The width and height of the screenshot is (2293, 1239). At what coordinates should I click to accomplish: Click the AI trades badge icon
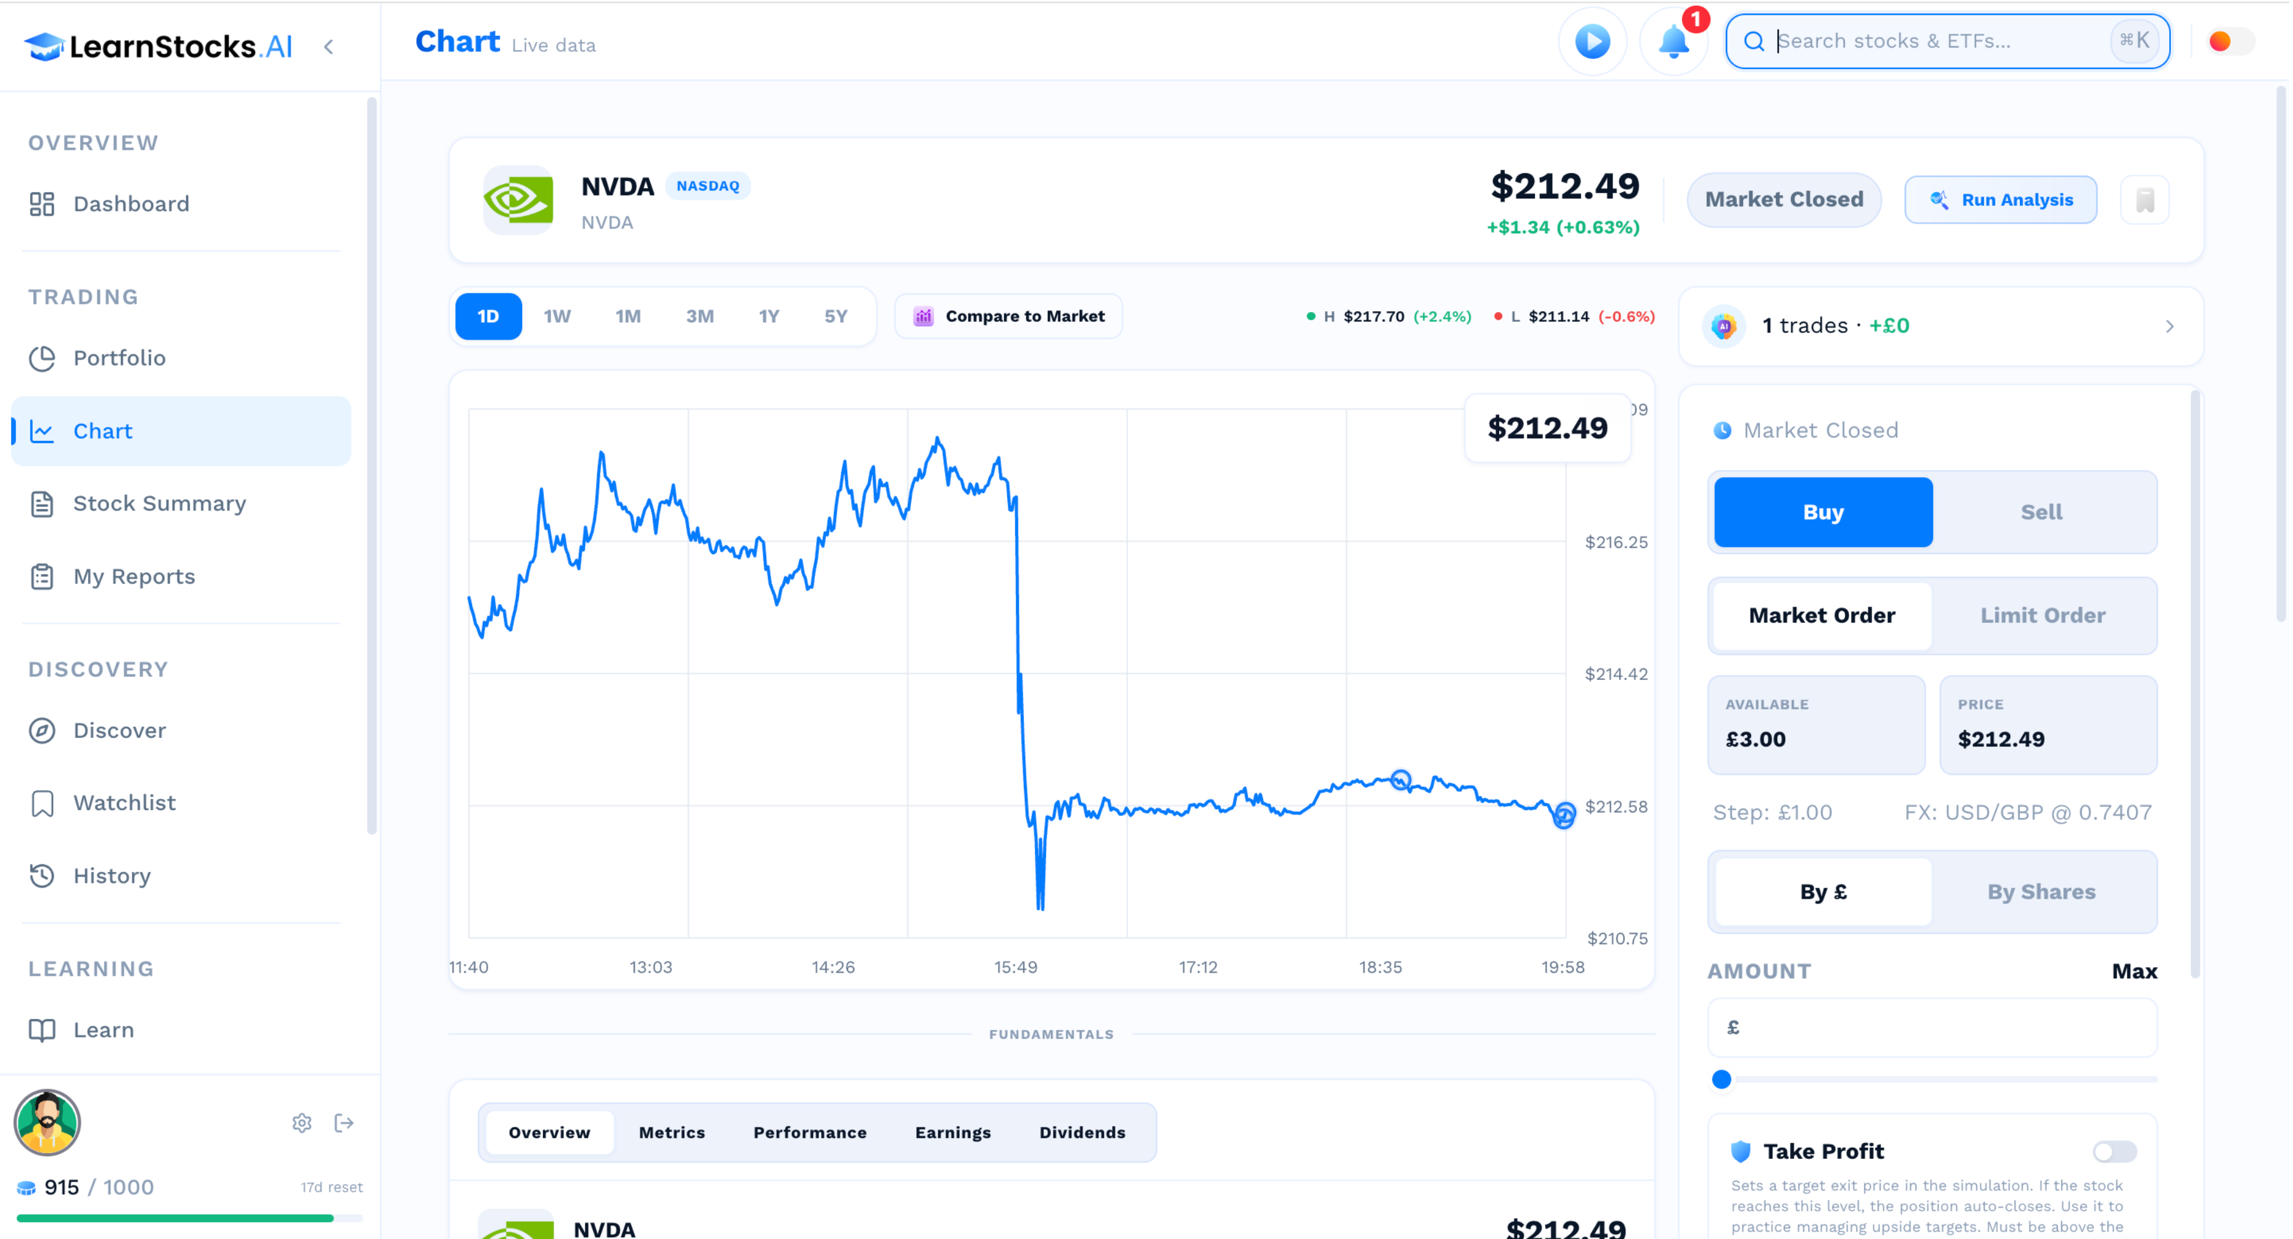point(1724,325)
